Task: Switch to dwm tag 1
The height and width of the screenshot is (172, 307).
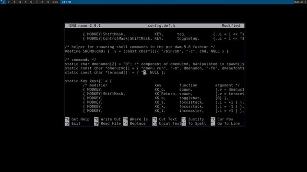Action: [3, 2]
